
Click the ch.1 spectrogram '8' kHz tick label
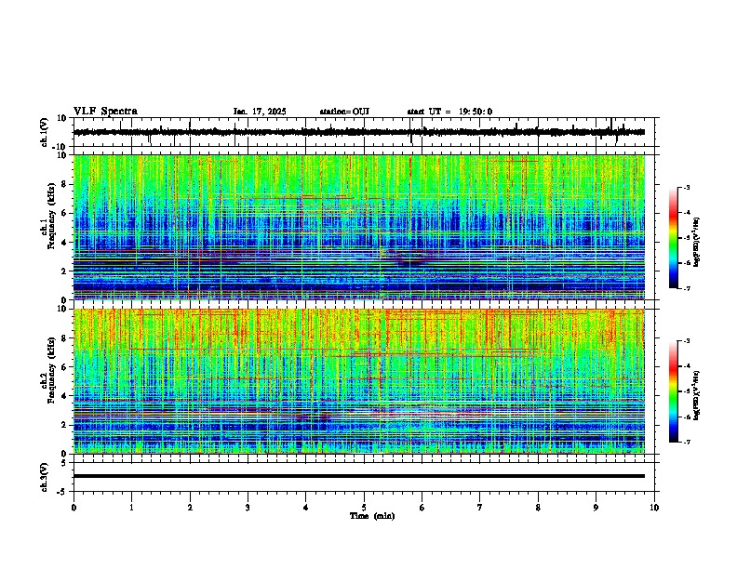tap(65, 184)
